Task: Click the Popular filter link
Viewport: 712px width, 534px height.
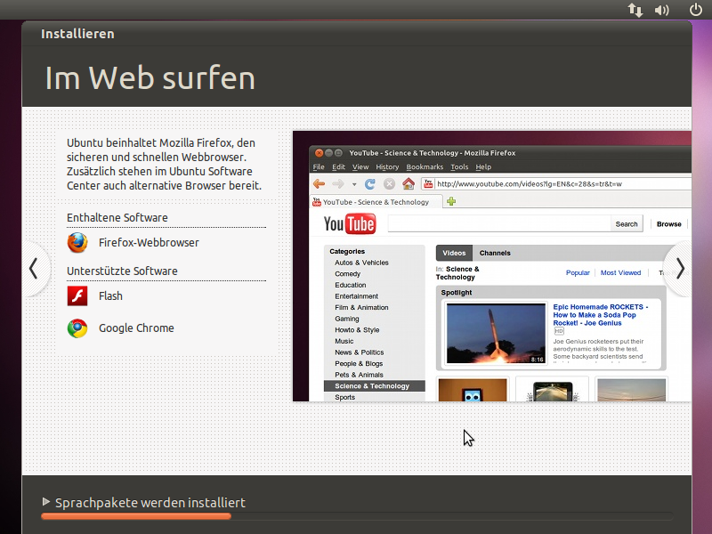Action: (578, 272)
